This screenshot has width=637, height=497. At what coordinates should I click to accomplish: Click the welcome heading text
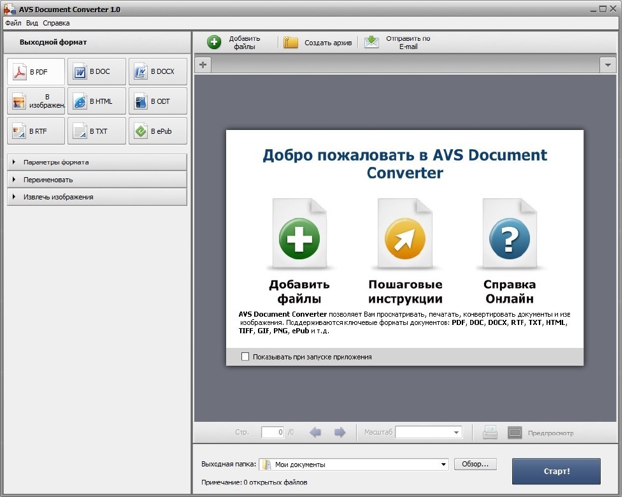tap(404, 164)
